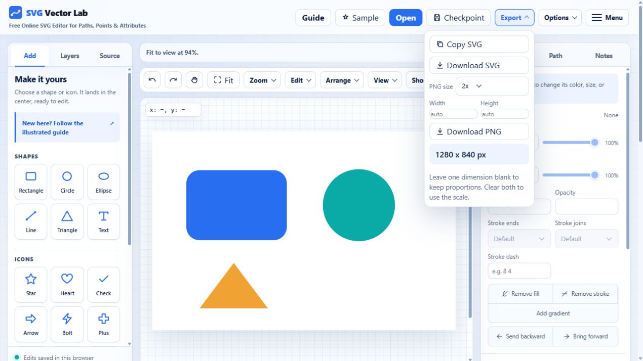Insert a Text element
Screen dimensions: 643x361
tap(104, 221)
